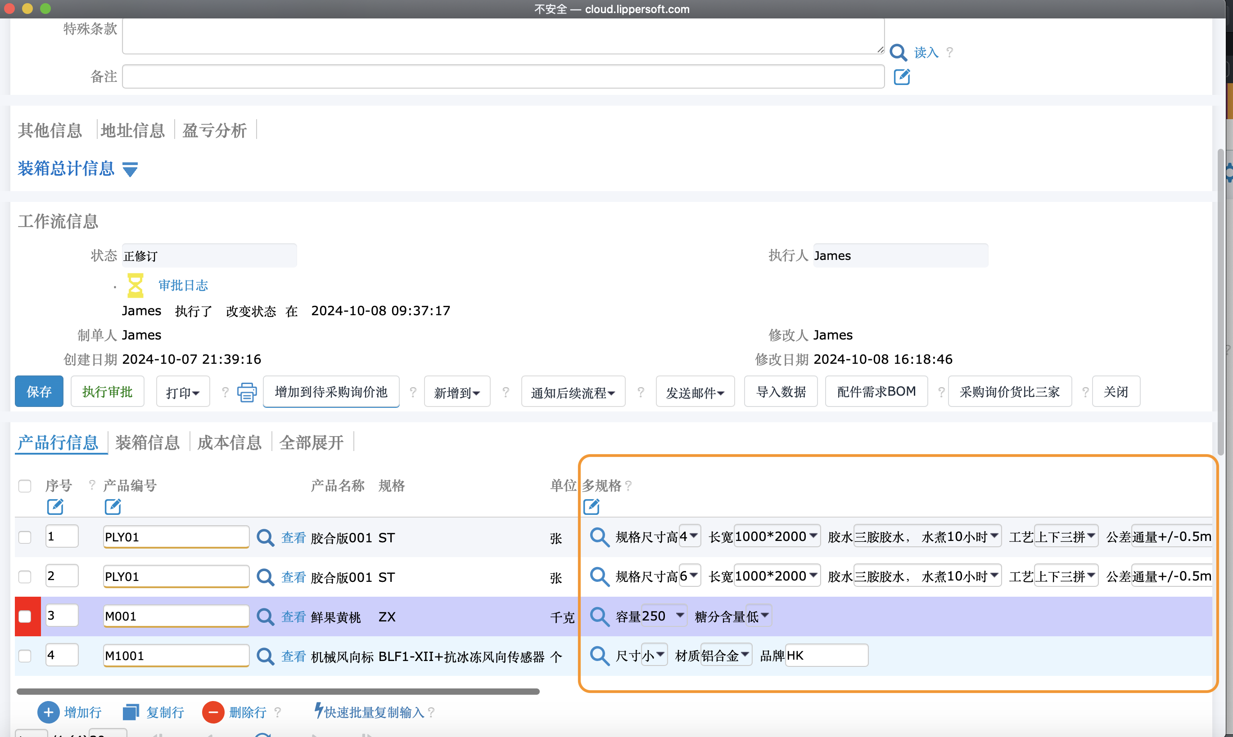Click the blue plus icon for 增加行
The image size is (1233, 737).
(x=48, y=712)
